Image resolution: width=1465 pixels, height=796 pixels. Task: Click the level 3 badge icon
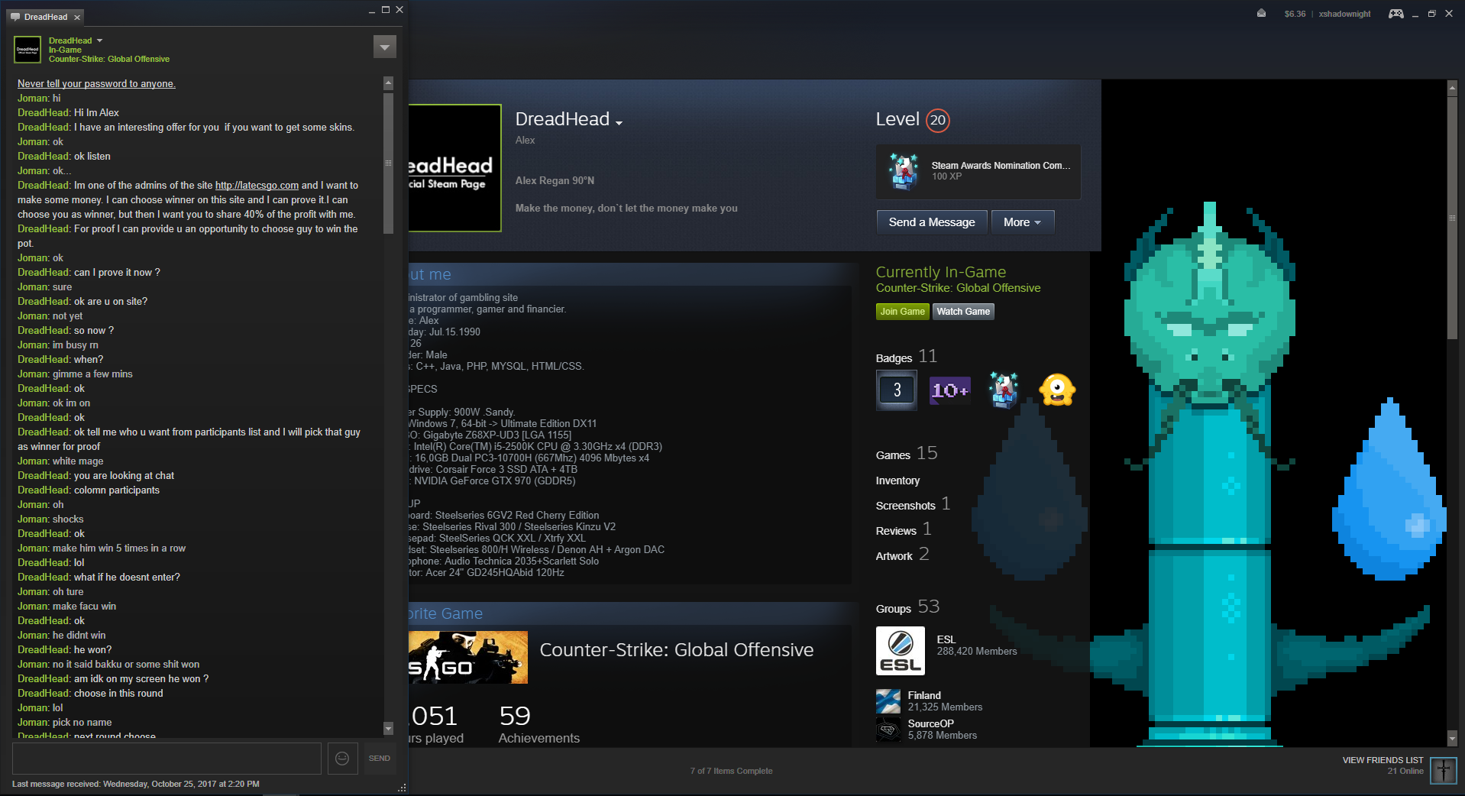897,390
